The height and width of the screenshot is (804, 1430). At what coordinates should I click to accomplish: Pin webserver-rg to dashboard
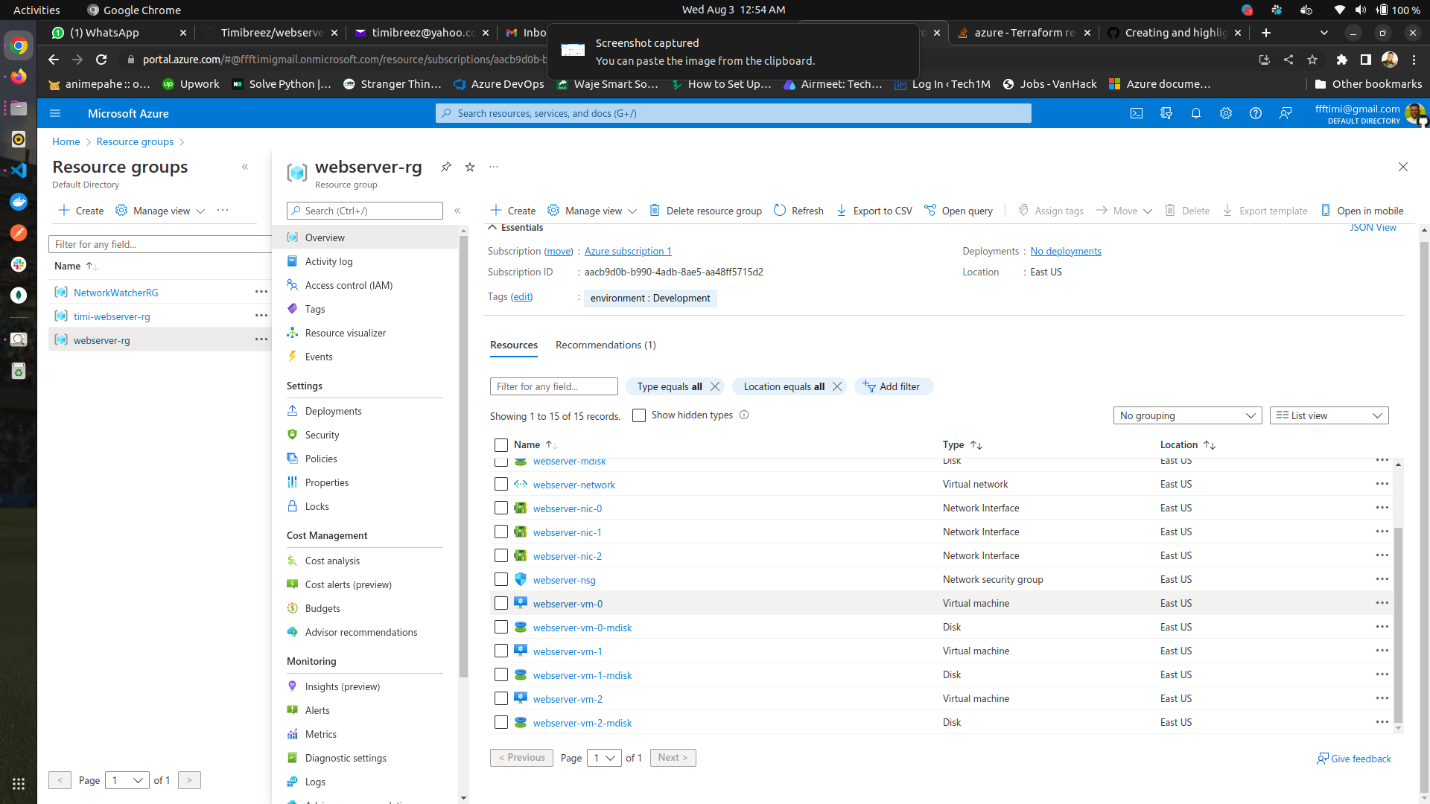445,167
